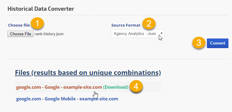Image resolution: width=232 pixels, height=112 pixels.
Task: Click the orange step 1 badge
Action: pos(37,23)
